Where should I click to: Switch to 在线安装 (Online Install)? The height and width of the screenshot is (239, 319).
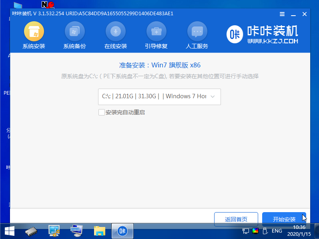click(116, 36)
